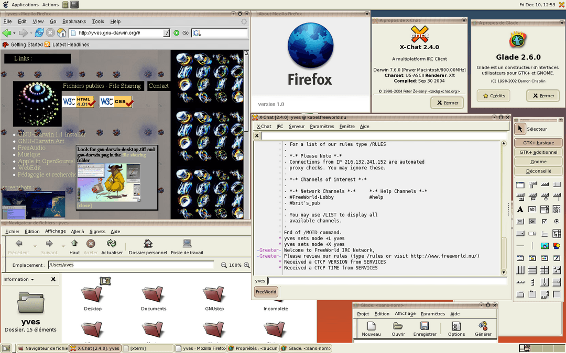Viewport: 566px width, 353px height.
Task: Click the Home icon in Firefox toolbar
Action: click(61, 32)
